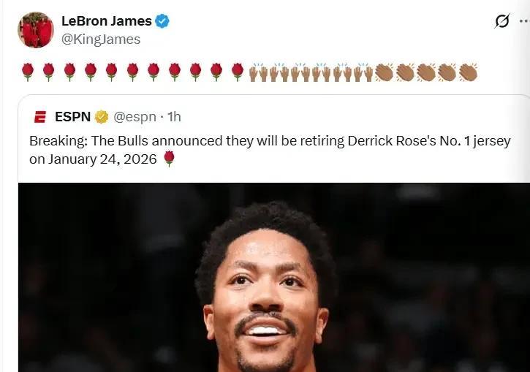
Task: Click the January 24, 2026 text line
Action: pyautogui.click(x=93, y=159)
